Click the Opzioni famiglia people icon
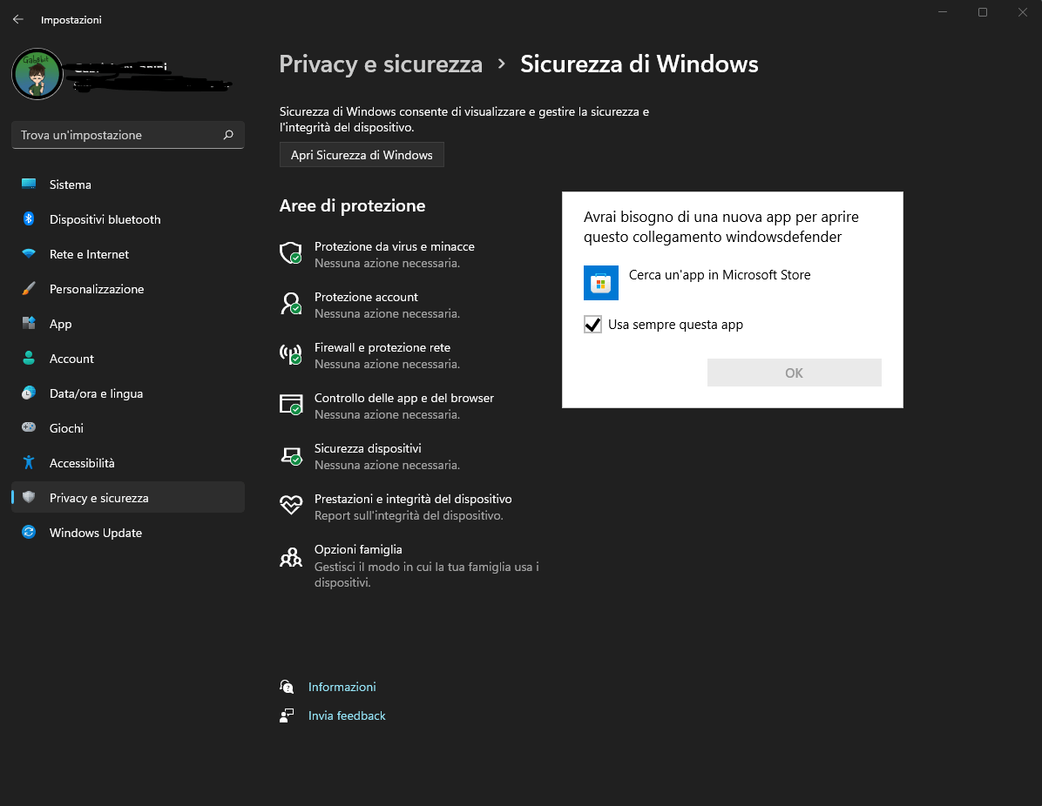 [x=291, y=557]
